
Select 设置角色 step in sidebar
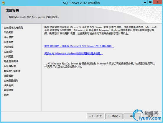(x=9, y=42)
